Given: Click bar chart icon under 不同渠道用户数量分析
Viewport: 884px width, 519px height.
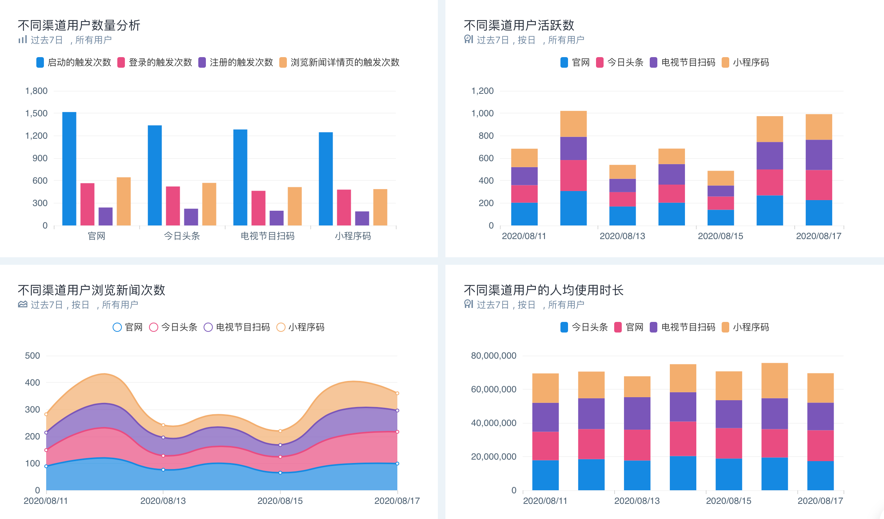Looking at the screenshot, I should (23, 39).
